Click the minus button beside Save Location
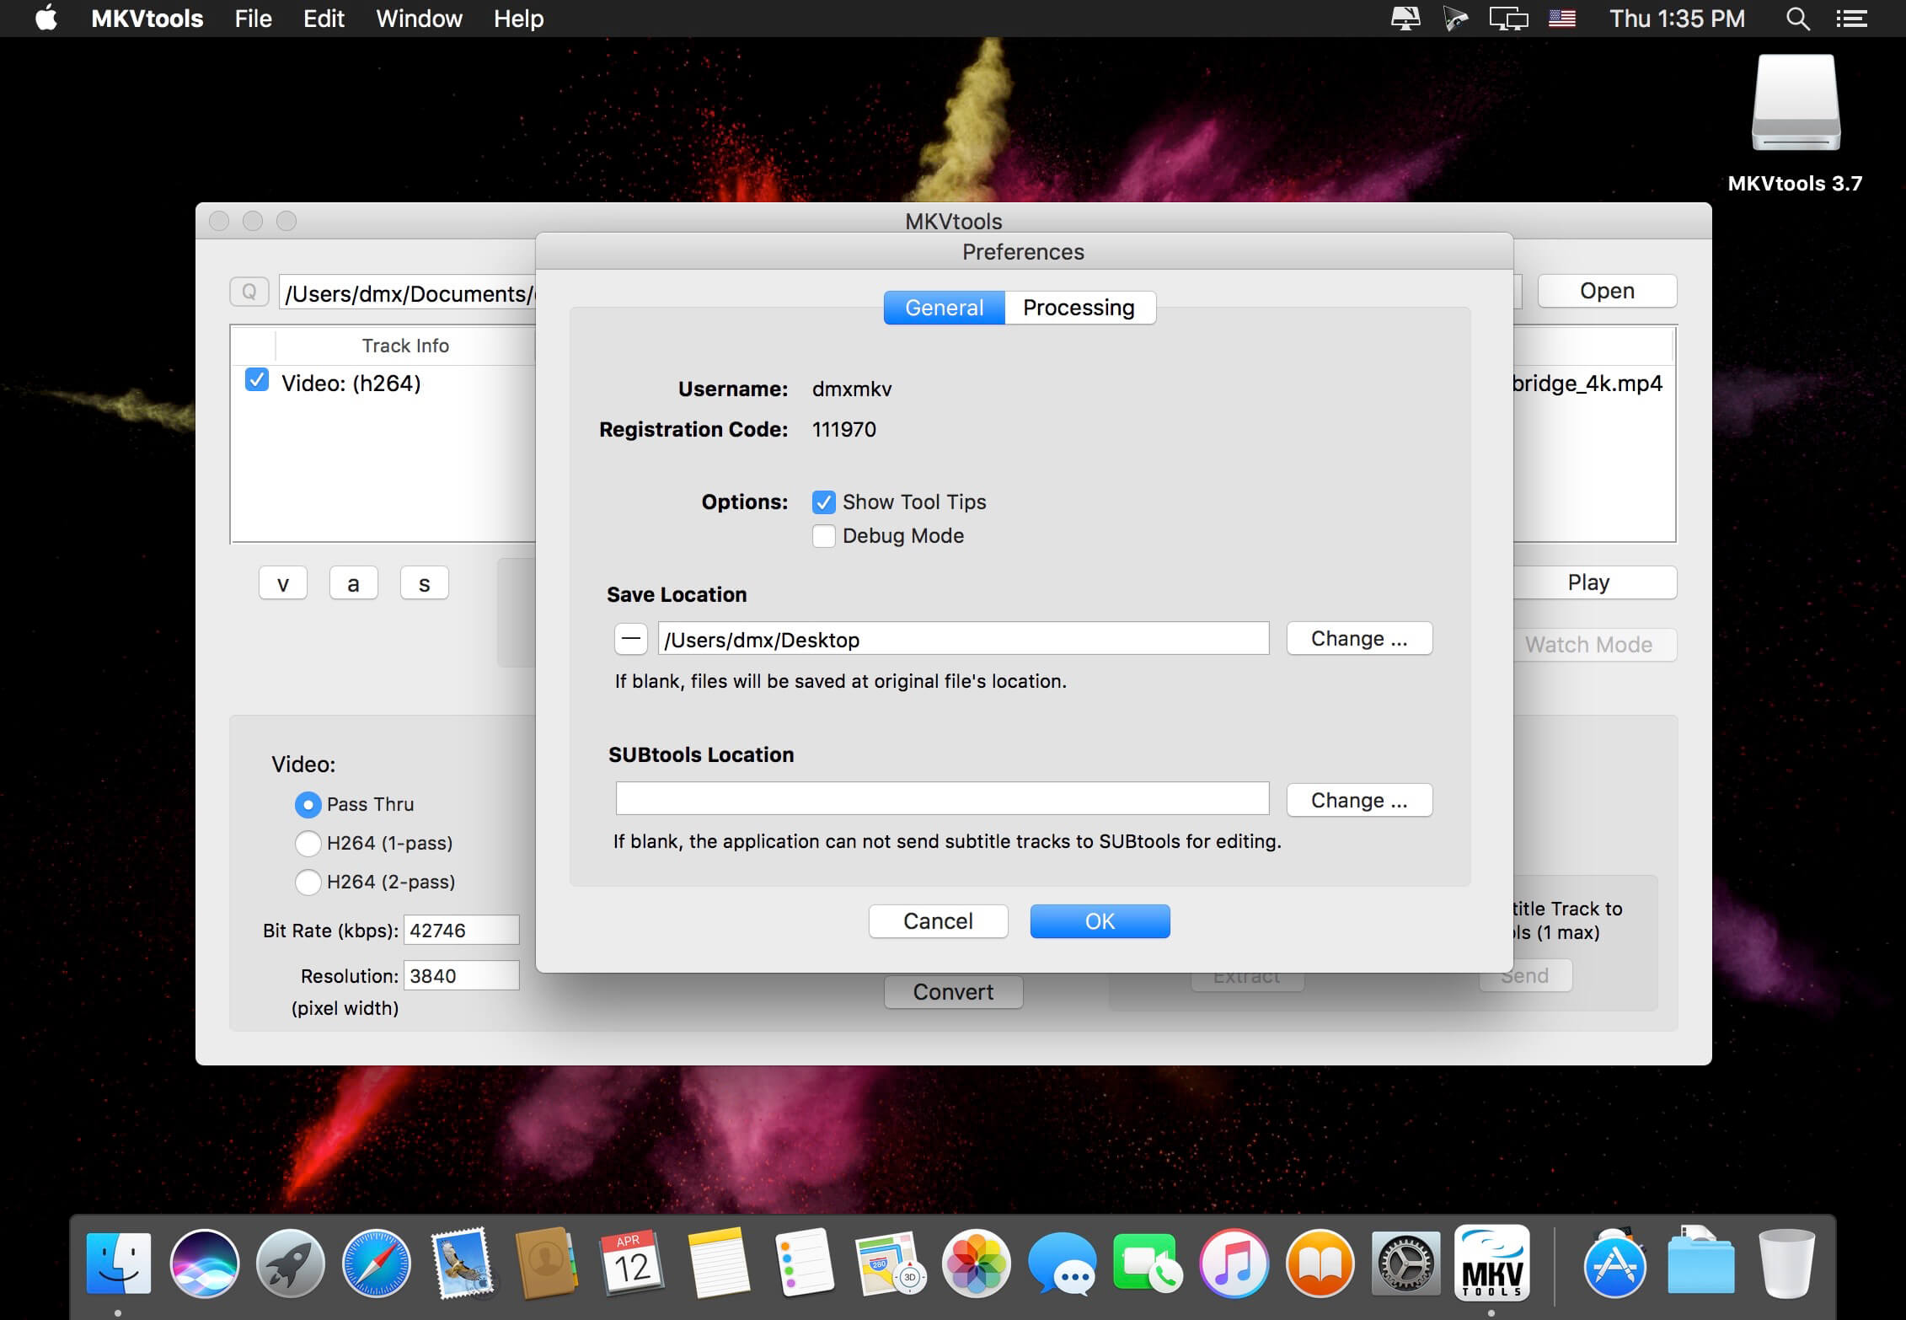 (x=630, y=639)
